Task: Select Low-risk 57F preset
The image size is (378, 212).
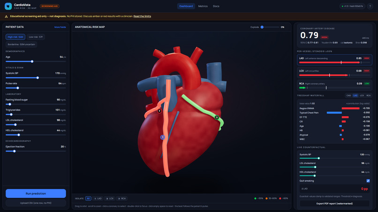Action: click(x=36, y=37)
